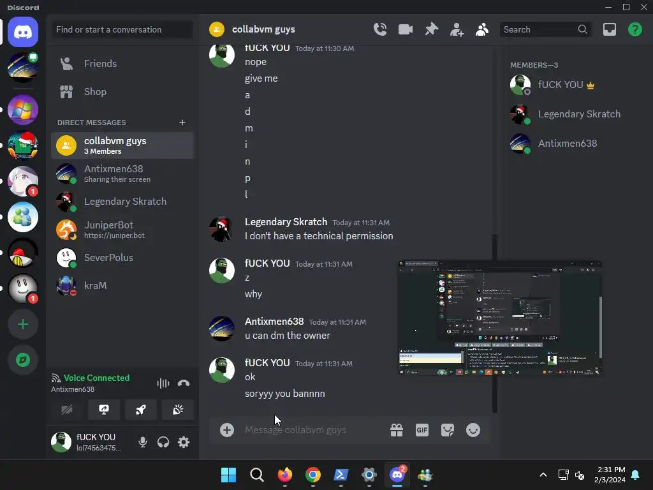Open the Santa hat server icon
Screen dimensions: 653x490
point(23,145)
